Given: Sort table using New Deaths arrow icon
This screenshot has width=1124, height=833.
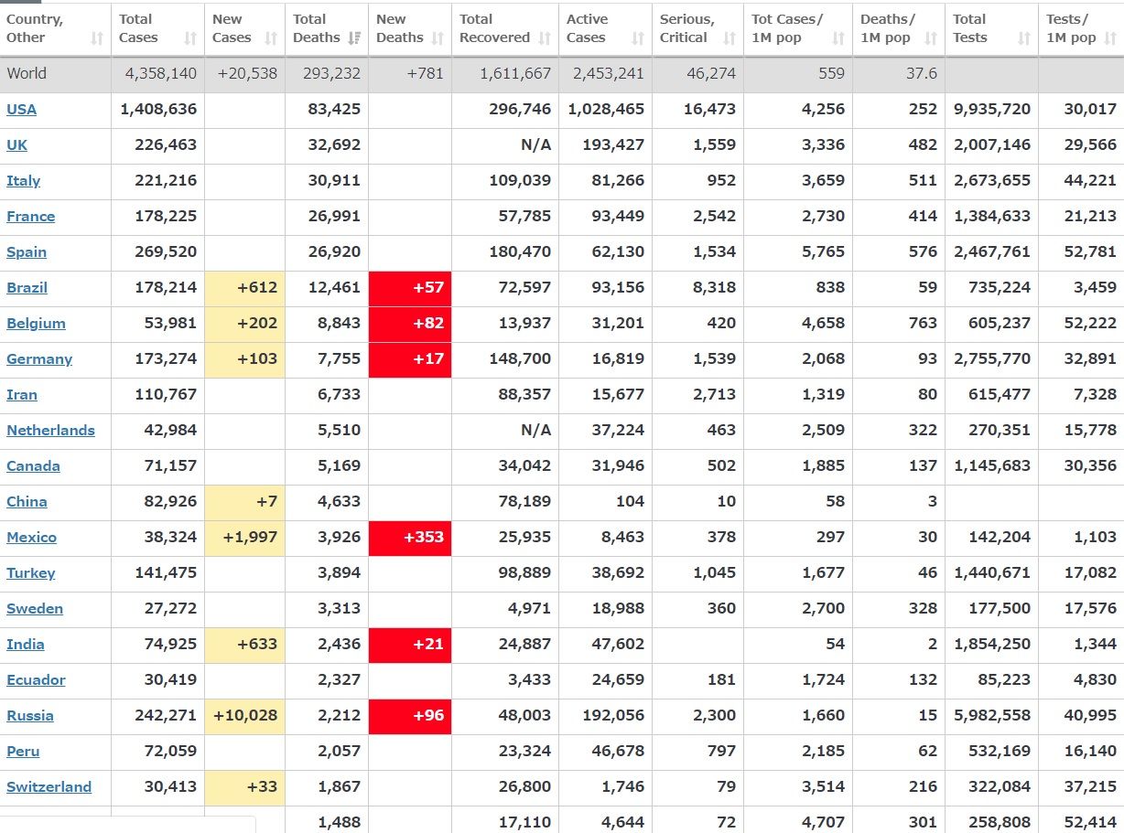Looking at the screenshot, I should pos(438,38).
